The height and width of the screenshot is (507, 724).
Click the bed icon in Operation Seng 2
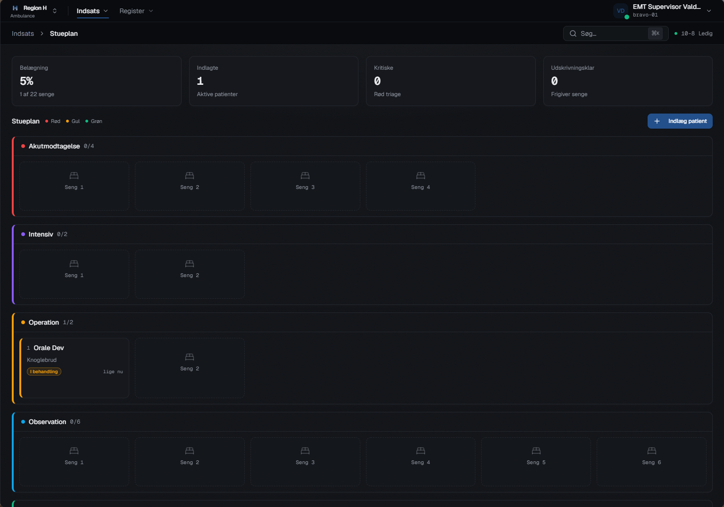[190, 357]
